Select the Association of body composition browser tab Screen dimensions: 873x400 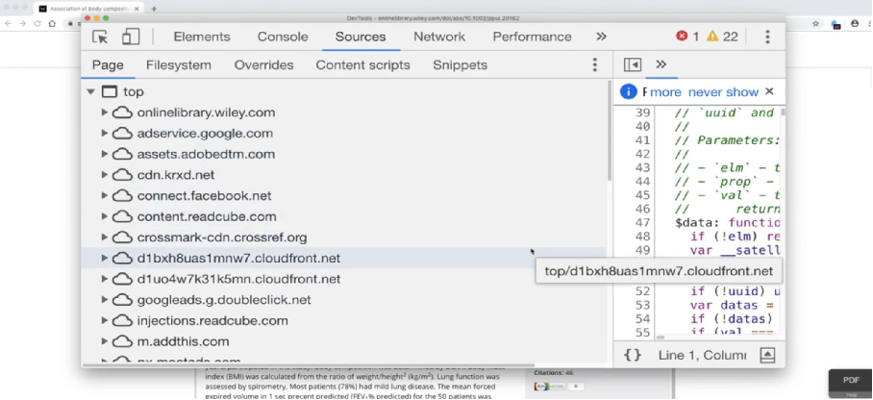89,9
